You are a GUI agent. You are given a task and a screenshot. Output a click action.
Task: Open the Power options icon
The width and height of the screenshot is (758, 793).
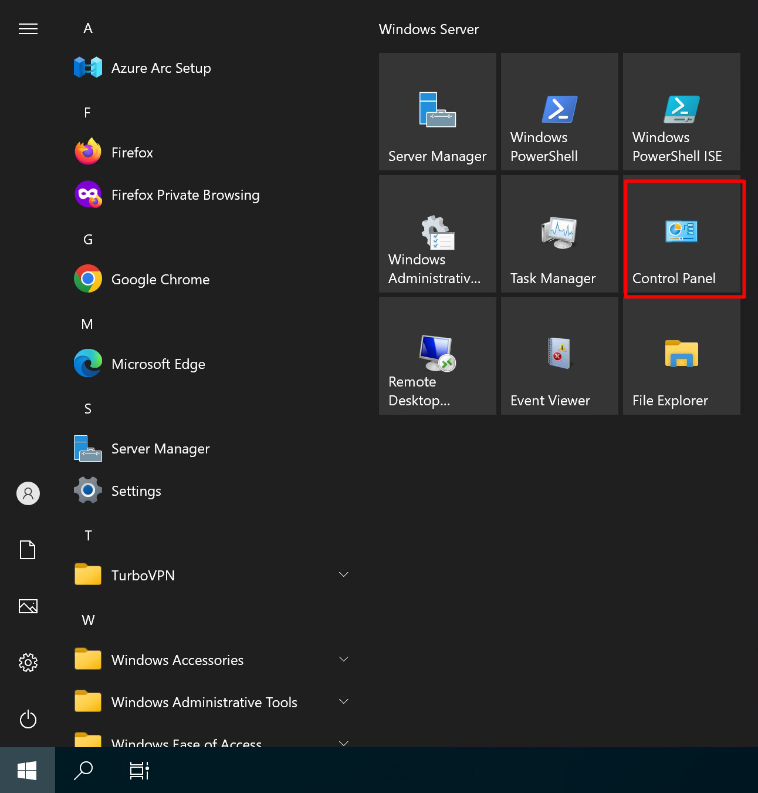[x=28, y=719]
